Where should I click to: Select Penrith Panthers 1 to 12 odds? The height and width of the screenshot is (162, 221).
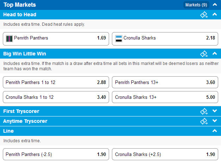56,82
